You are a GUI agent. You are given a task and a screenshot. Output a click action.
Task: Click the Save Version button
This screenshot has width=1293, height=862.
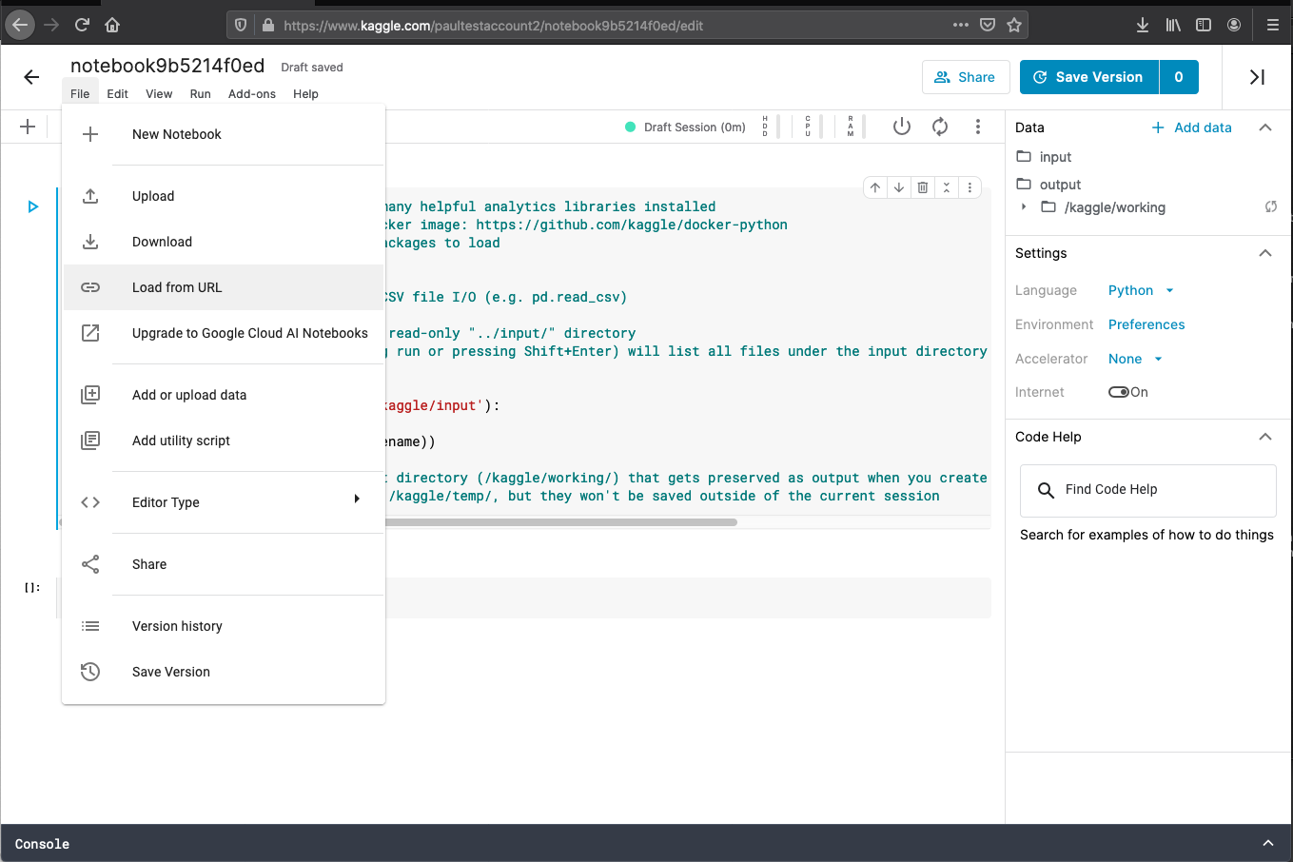(x=1088, y=77)
